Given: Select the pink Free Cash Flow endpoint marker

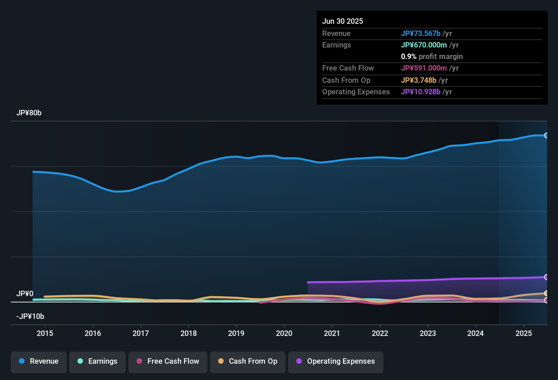Looking at the screenshot, I should (x=546, y=301).
